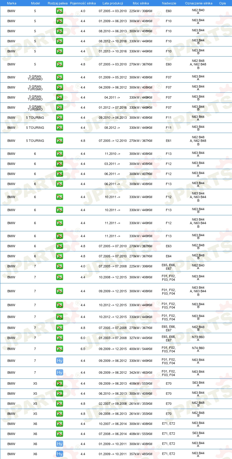Click the Pojemność silnika column header
232x459 pixels.
click(x=83, y=3)
